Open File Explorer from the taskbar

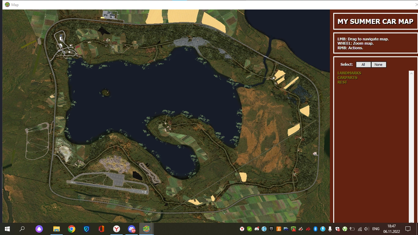pyautogui.click(x=56, y=229)
